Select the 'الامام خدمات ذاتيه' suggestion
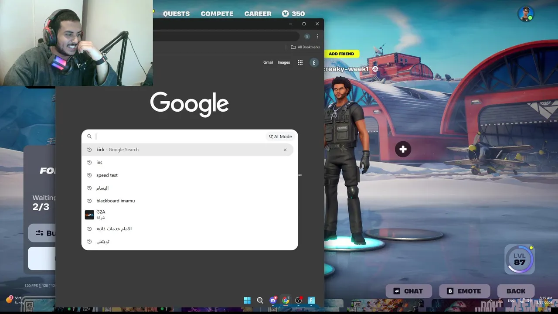 click(187, 229)
